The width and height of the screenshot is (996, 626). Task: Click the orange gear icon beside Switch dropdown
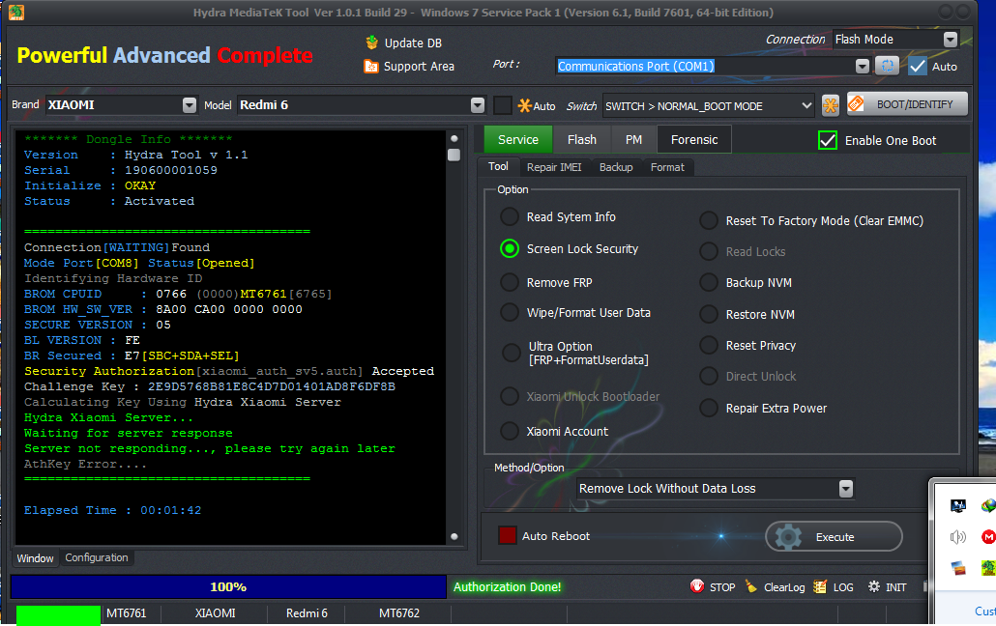point(831,105)
